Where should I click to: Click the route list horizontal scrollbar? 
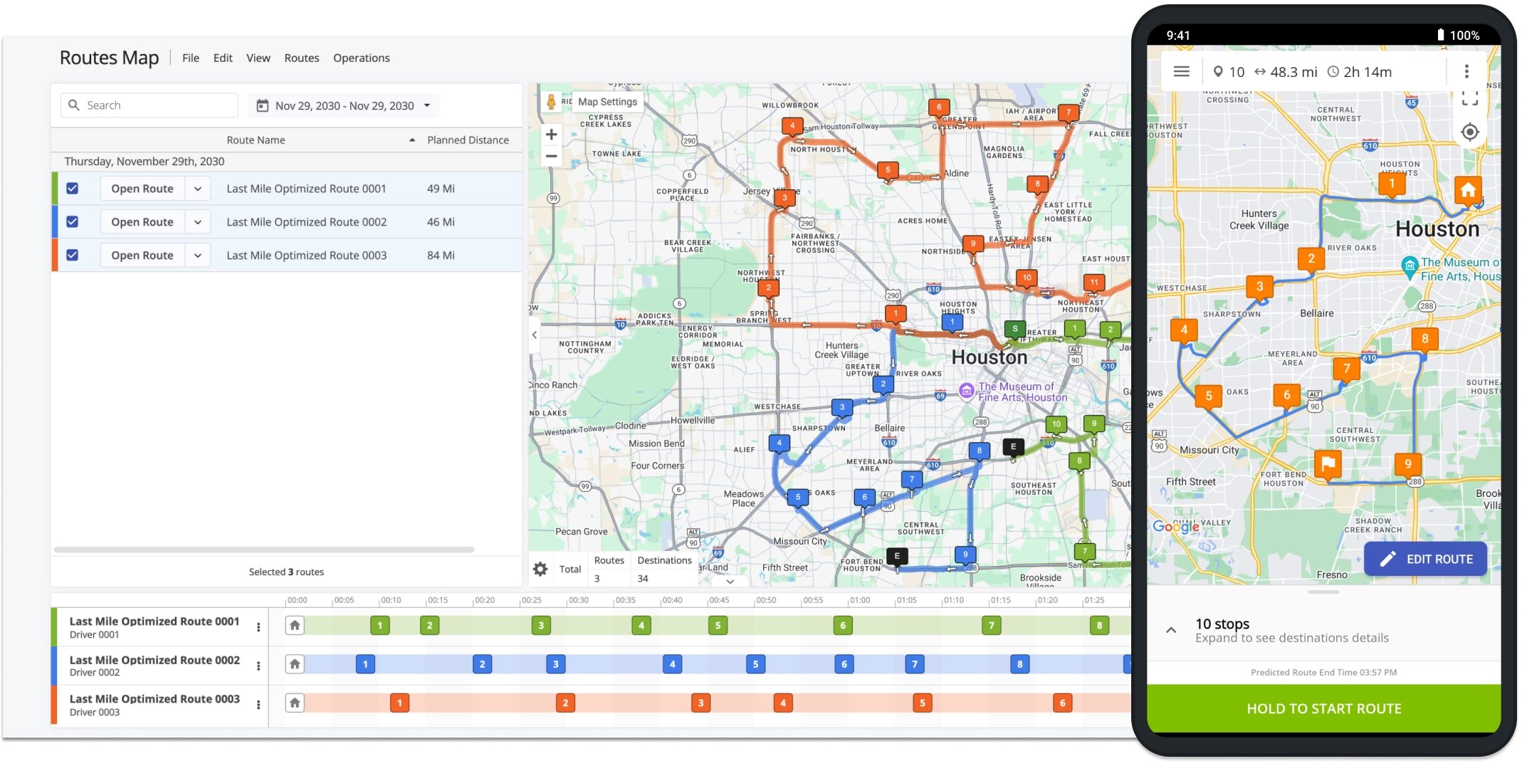click(264, 550)
